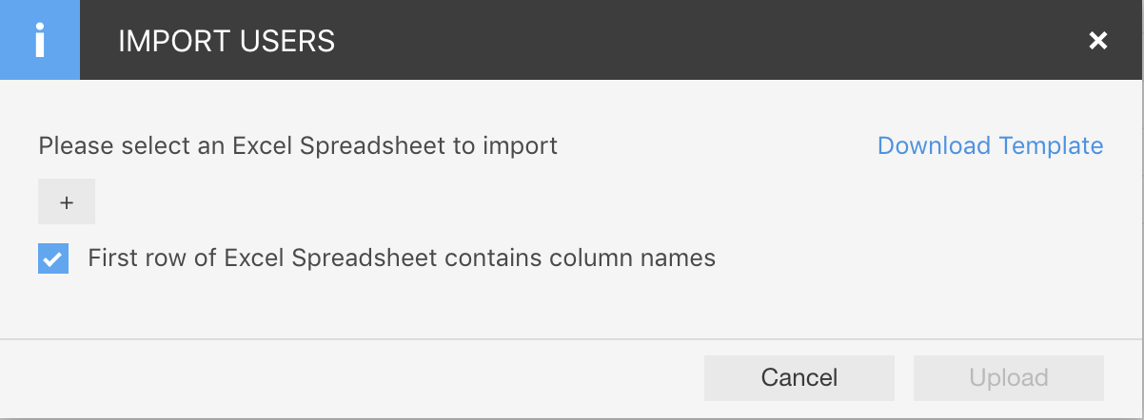Click the blue info icon in header
This screenshot has height=420, width=1144.
[40, 40]
